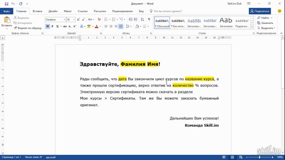Undo the last action
This screenshot has height=160, width=285.
13,4
